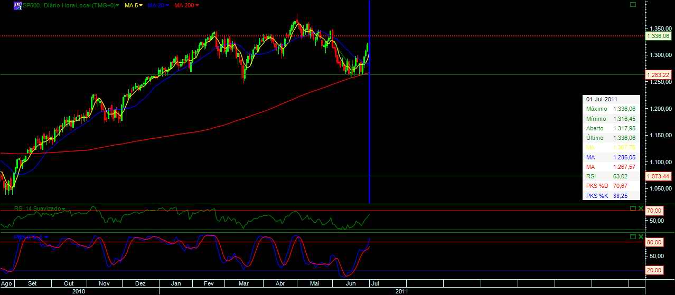Click the blue vertical cursor line
Image resolution: width=675 pixels, height=295 pixels.
click(x=369, y=132)
